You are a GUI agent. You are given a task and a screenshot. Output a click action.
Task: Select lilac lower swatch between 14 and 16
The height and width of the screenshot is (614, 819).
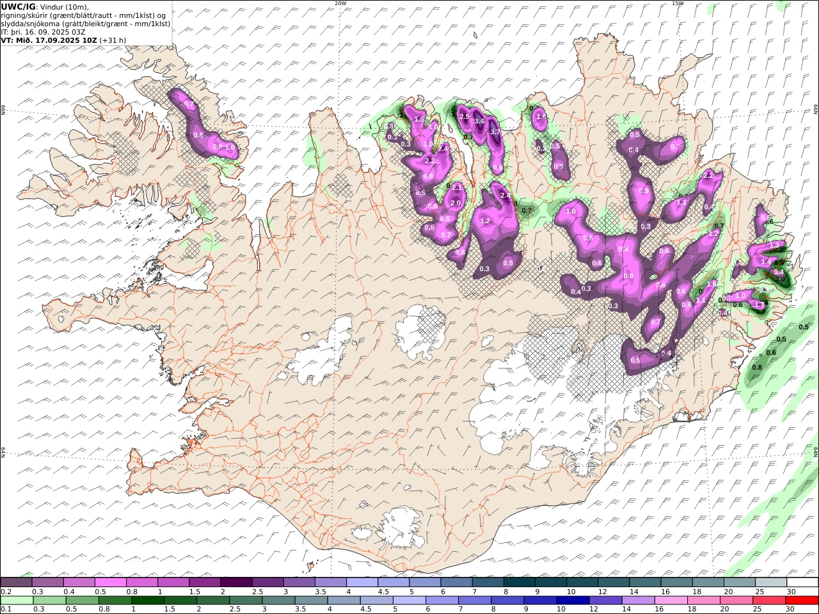638,600
